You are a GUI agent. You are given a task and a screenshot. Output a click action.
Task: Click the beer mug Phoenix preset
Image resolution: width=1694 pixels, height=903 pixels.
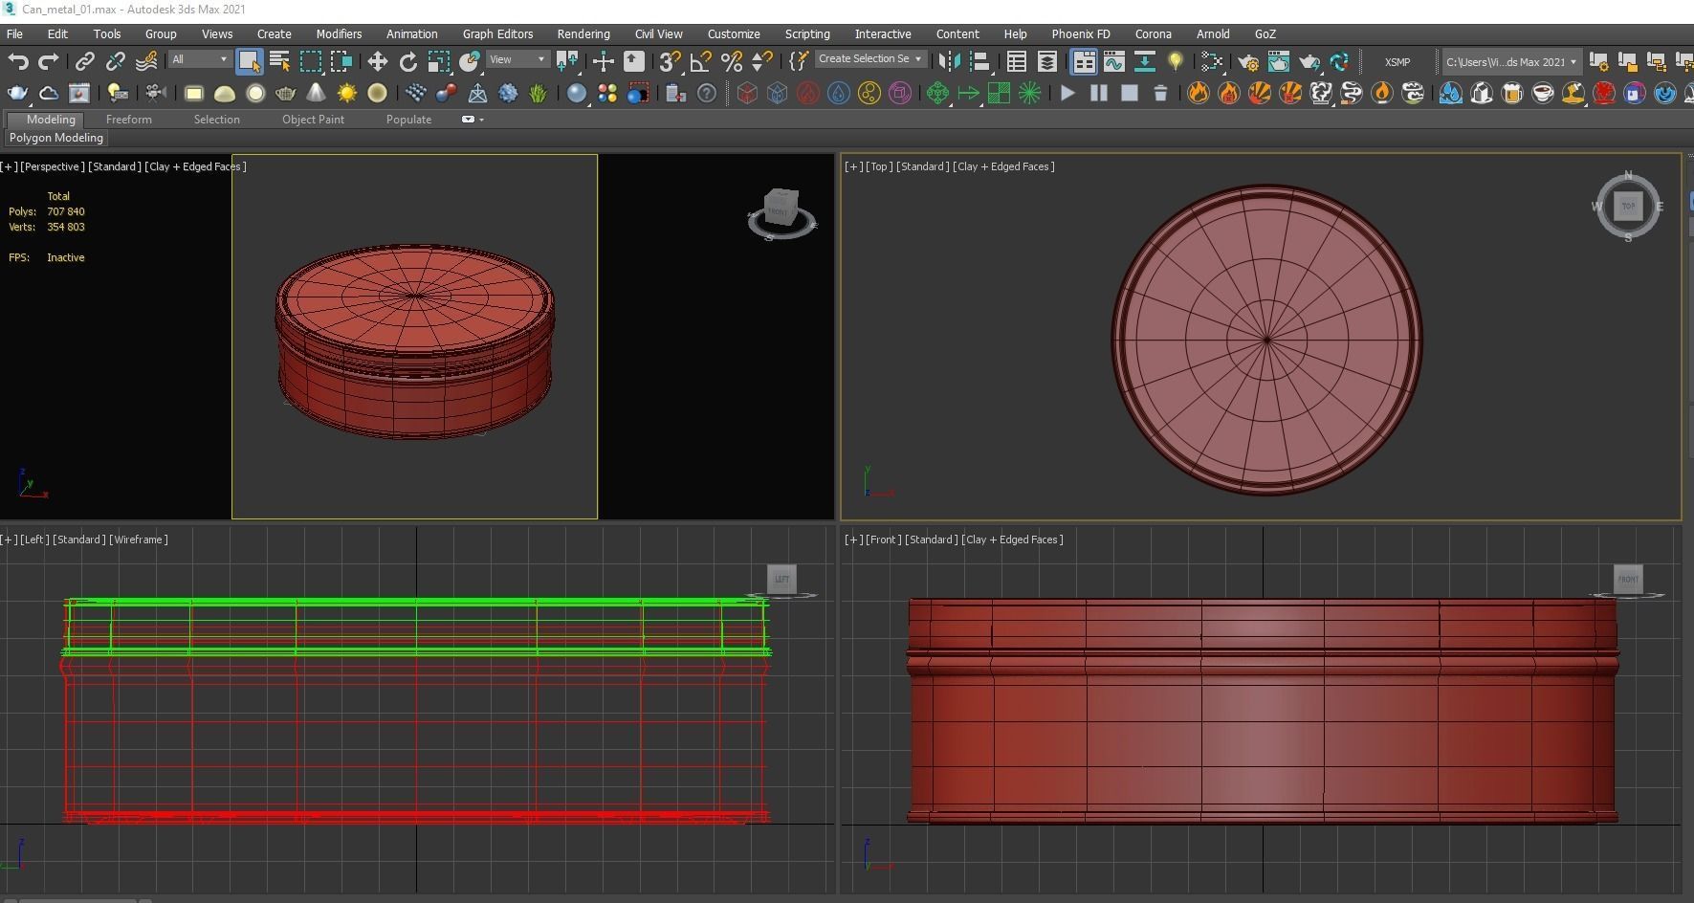[x=1512, y=93]
